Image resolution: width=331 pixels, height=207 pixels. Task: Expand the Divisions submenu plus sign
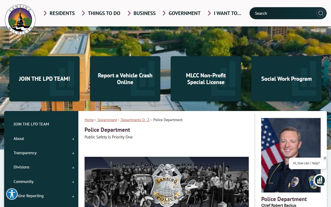(73, 168)
